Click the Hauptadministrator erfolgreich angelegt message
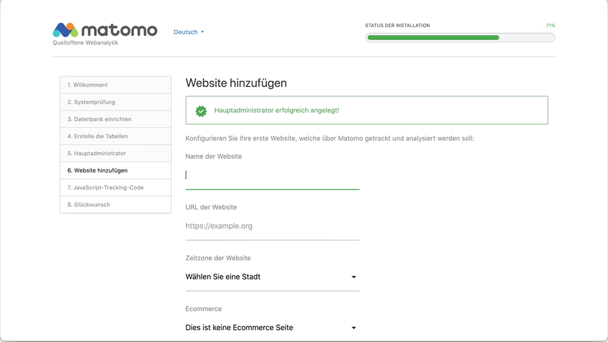This screenshot has width=608, height=342. (x=276, y=111)
